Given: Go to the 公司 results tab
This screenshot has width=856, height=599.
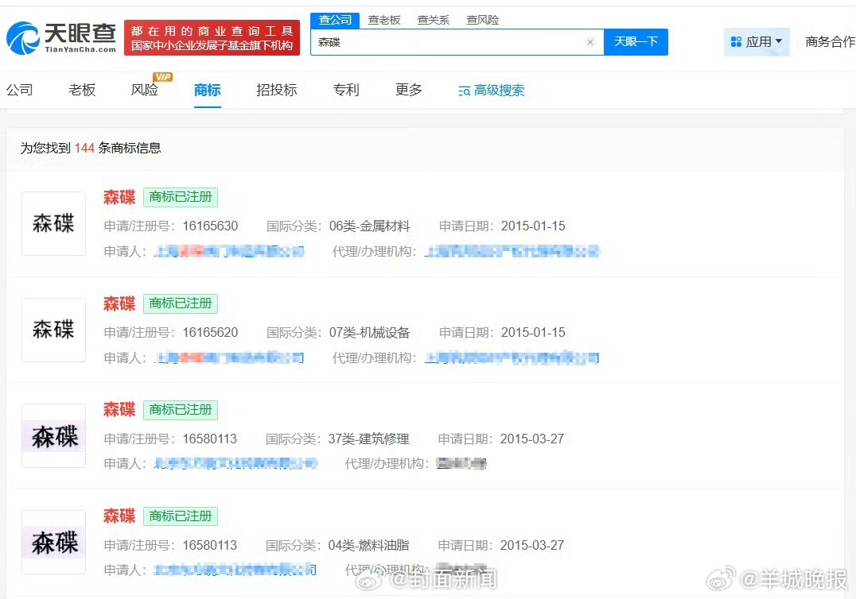Looking at the screenshot, I should [x=20, y=90].
